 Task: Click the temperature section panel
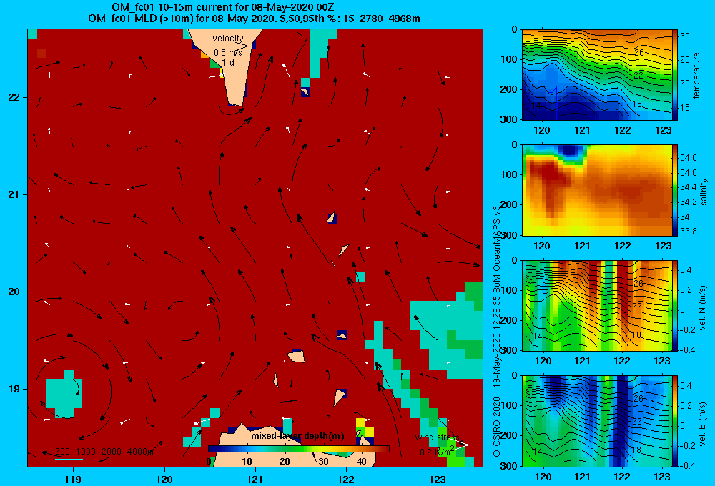pos(597,75)
